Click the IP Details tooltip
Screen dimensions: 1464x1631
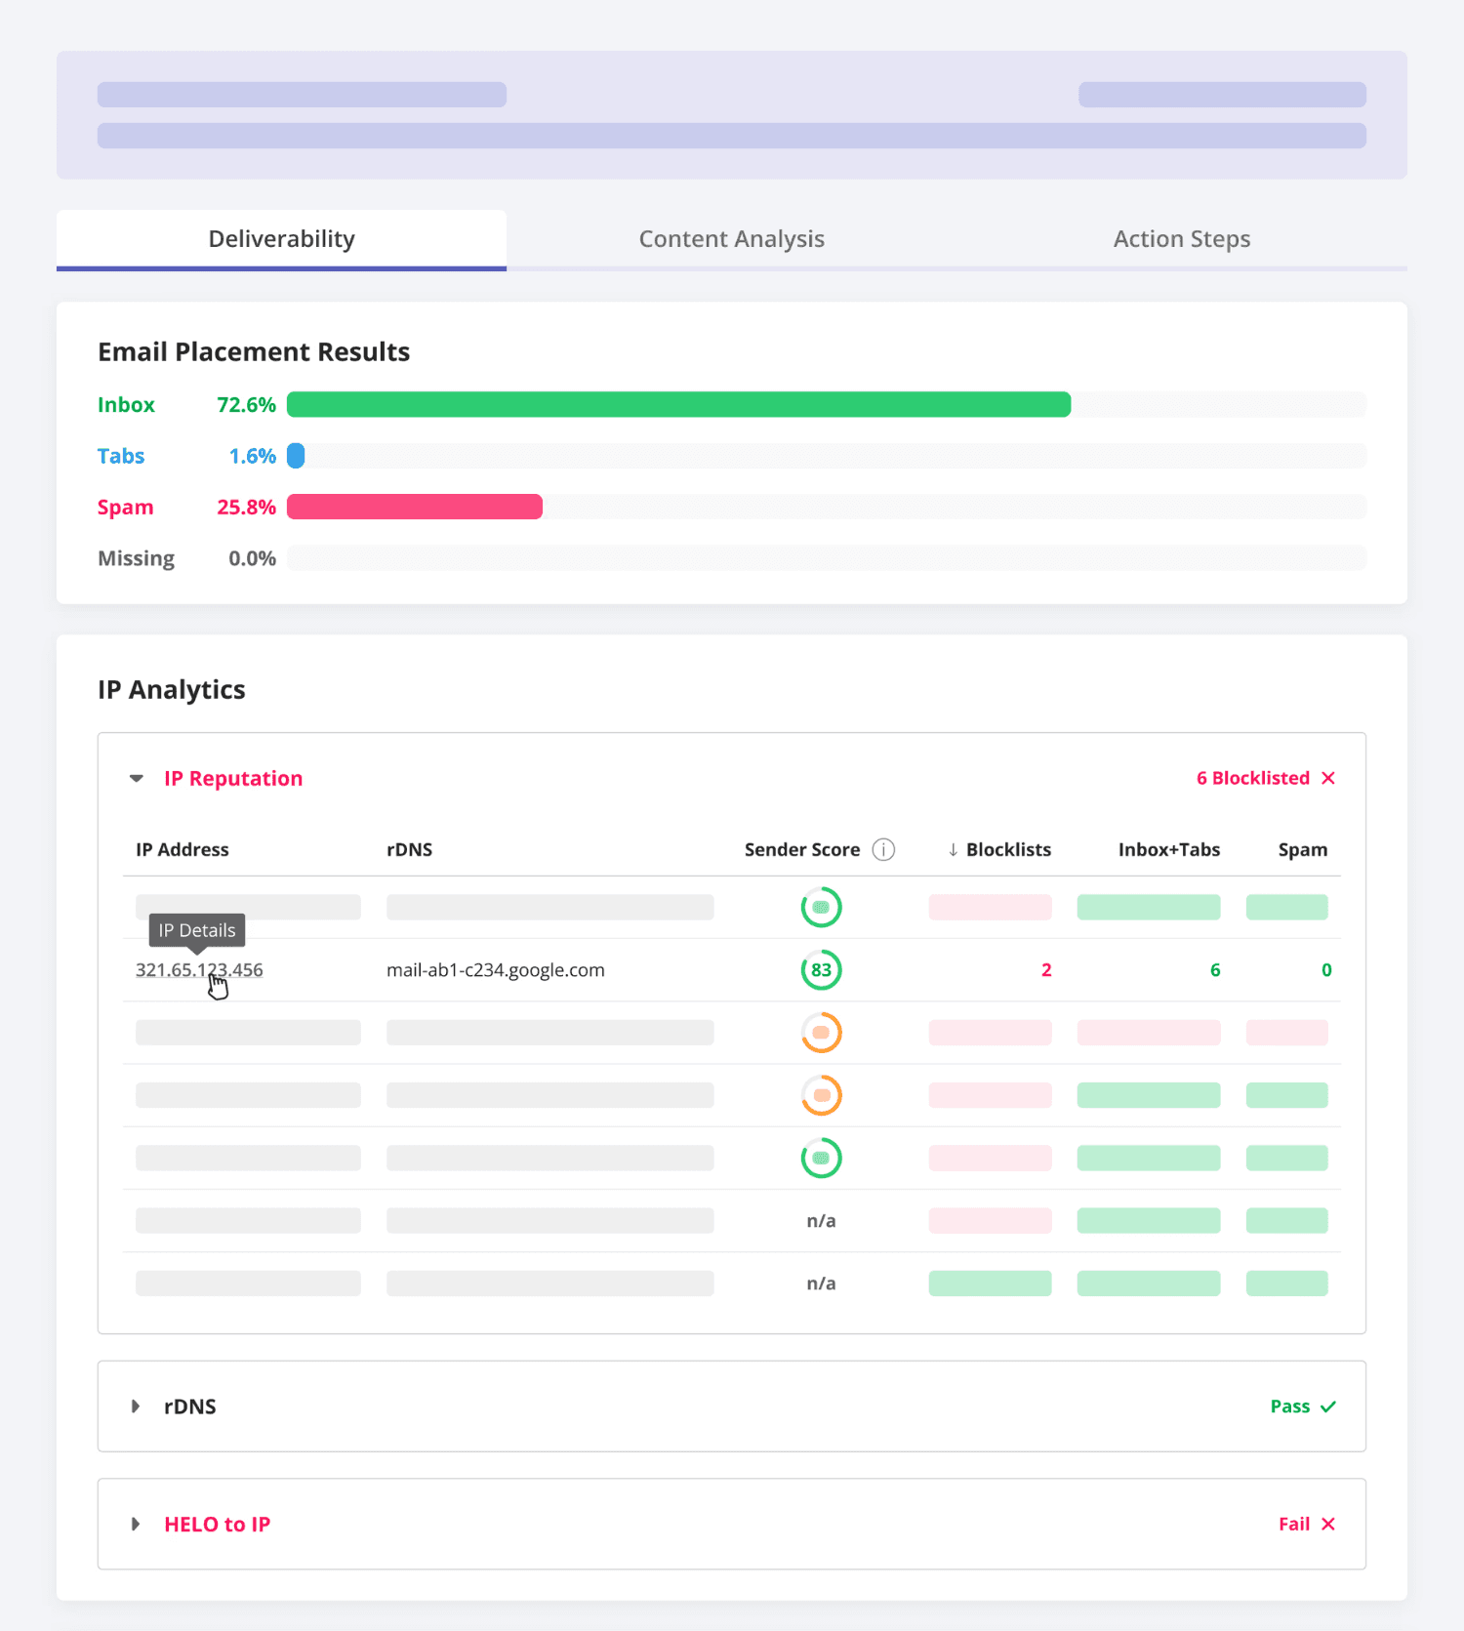pos(197,930)
